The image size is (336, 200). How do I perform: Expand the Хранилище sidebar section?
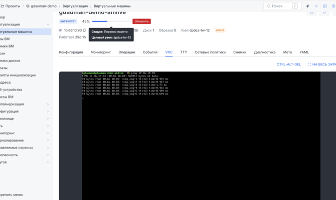[48, 118]
